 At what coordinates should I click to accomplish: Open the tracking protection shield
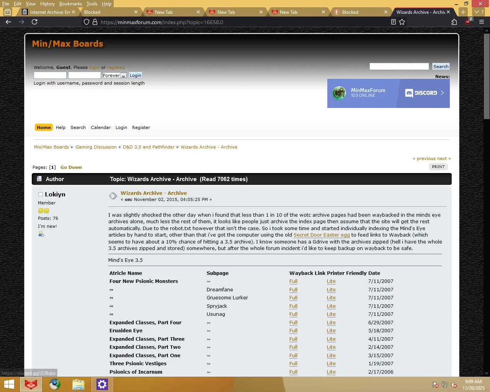click(x=87, y=22)
